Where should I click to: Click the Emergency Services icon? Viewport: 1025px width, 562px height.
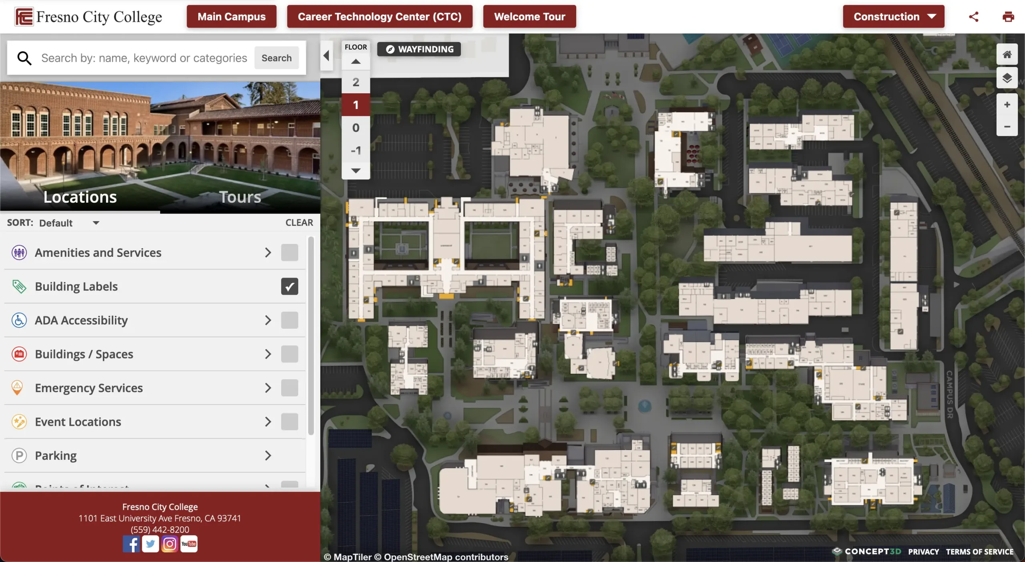pos(17,388)
